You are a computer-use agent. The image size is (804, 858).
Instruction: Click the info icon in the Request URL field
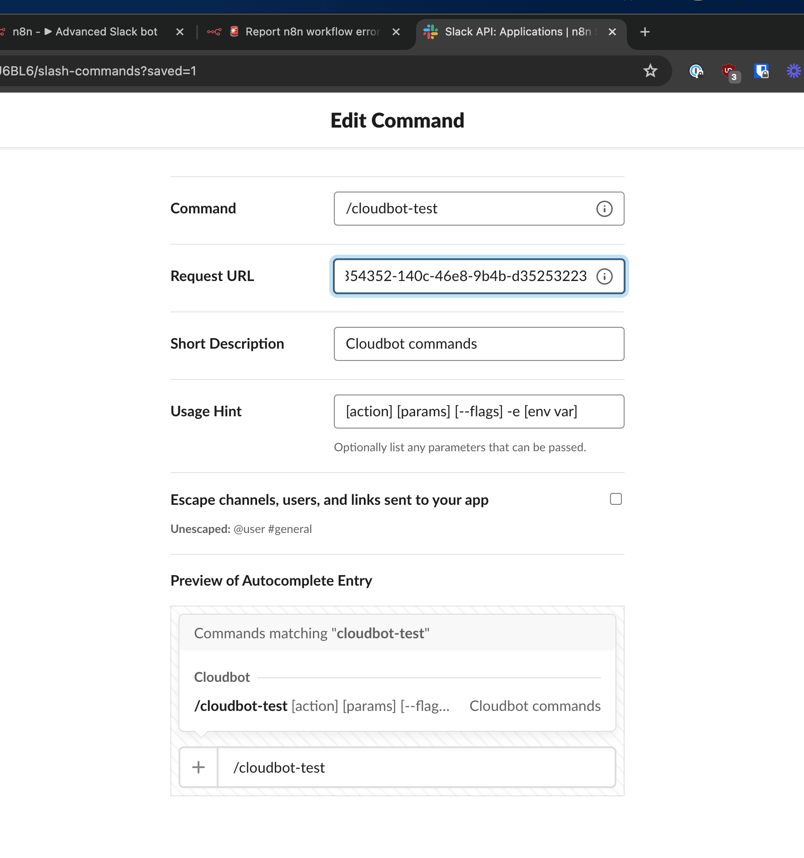coord(604,276)
